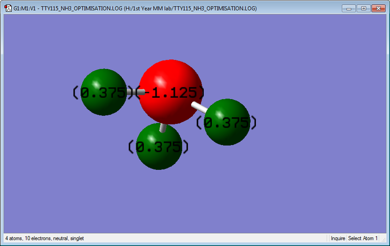Maximize the molecule view window
This screenshot has width=390, height=246.
point(363,8)
